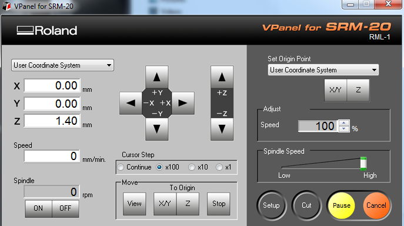The height and width of the screenshot is (226, 404).
Task: Minimize the VPanel window
Action: 350,4
